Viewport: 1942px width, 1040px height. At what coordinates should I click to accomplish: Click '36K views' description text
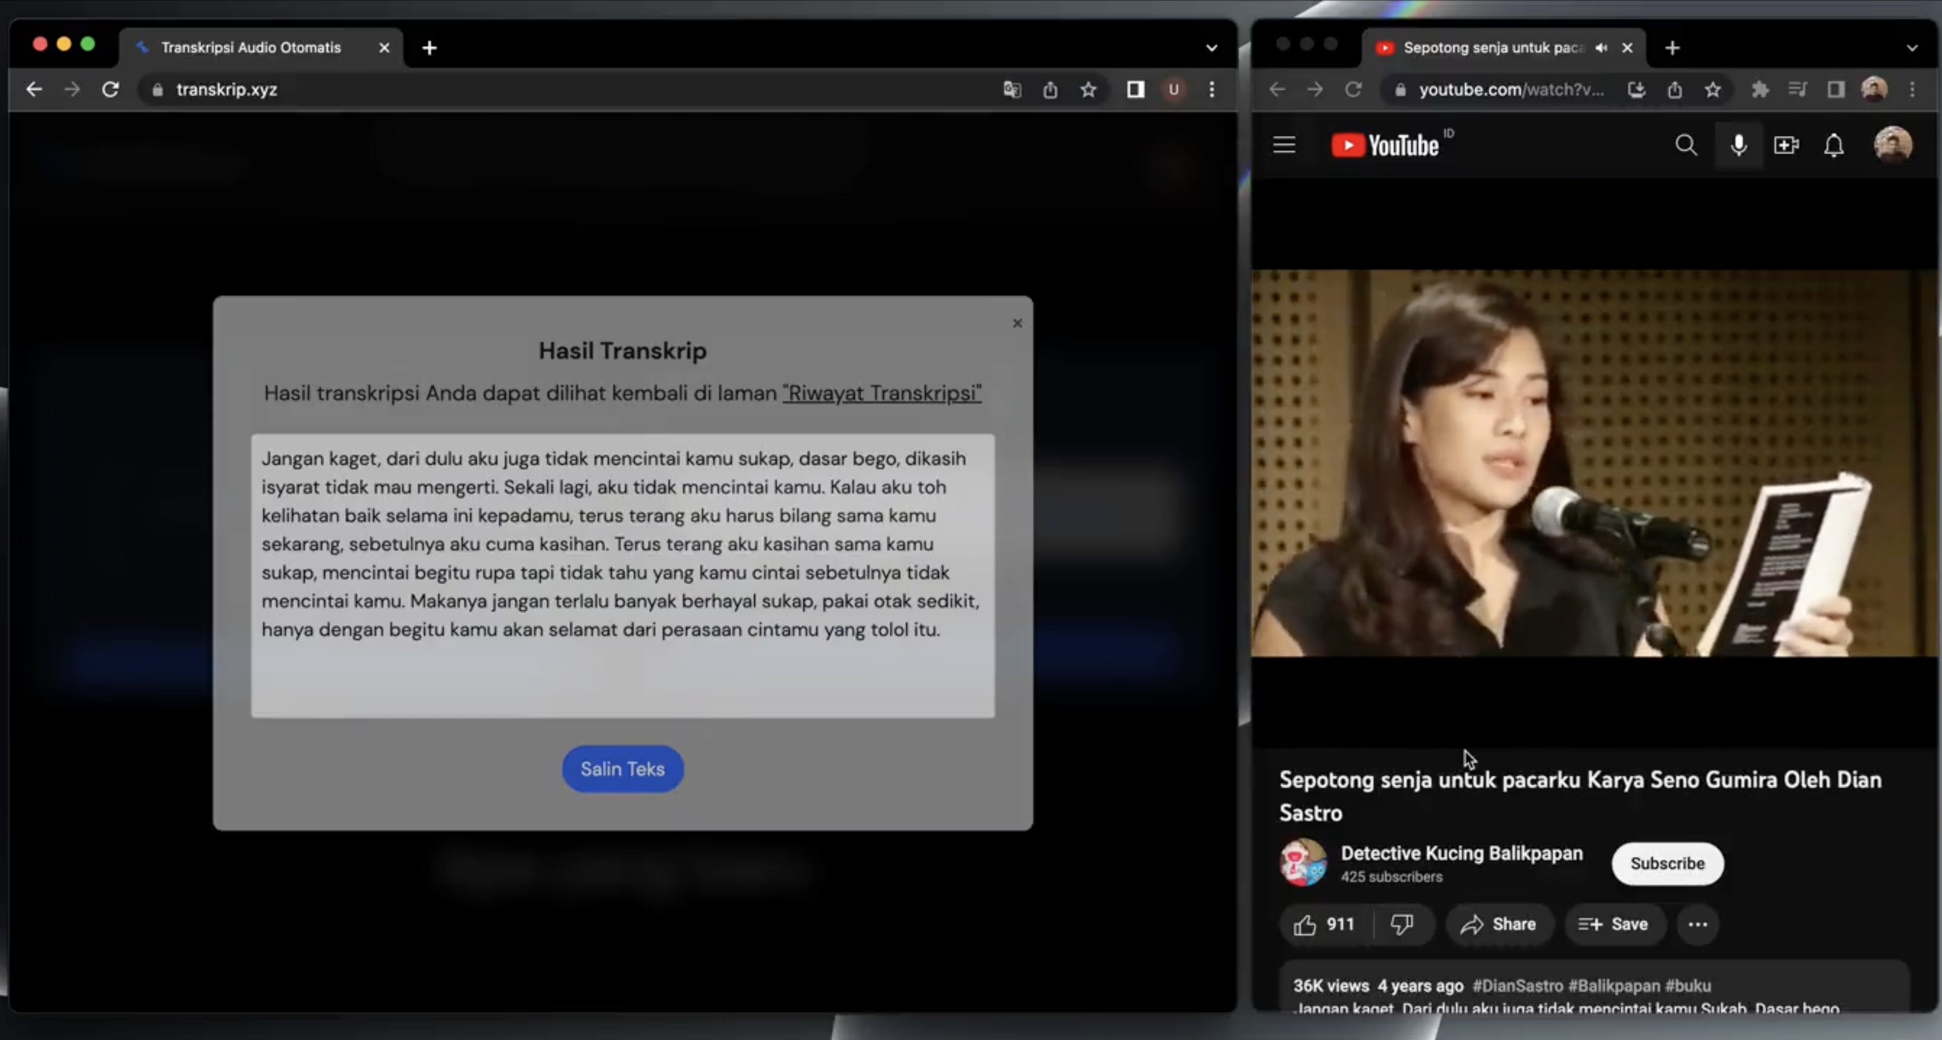(x=1331, y=986)
